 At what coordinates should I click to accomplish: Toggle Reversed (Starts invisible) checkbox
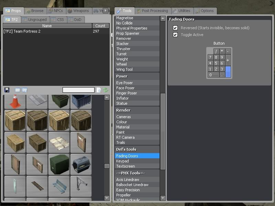175,28
